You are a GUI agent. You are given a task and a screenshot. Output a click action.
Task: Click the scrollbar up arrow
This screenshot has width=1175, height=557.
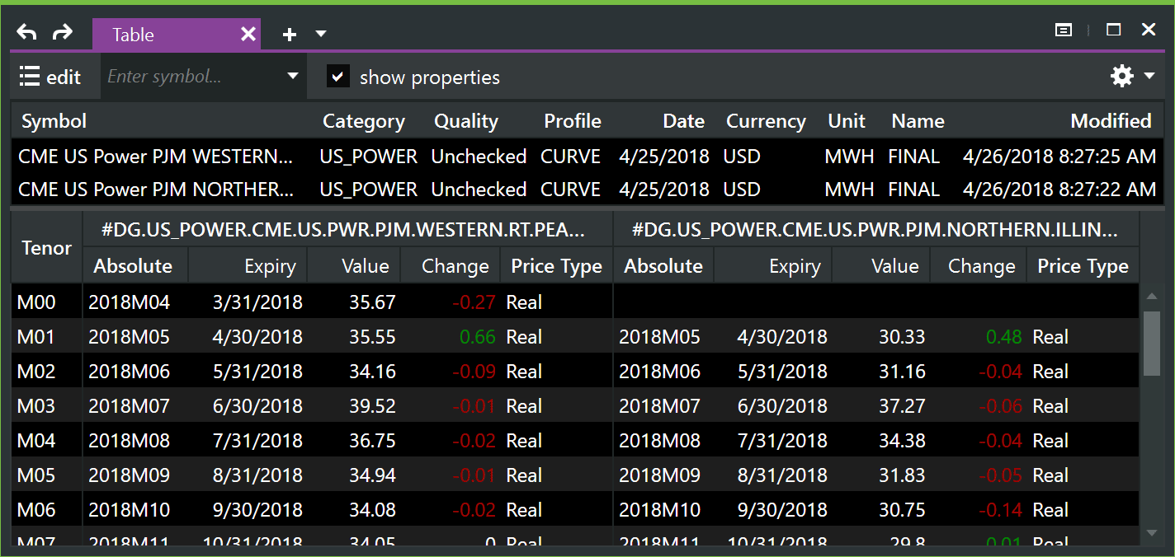pyautogui.click(x=1152, y=295)
